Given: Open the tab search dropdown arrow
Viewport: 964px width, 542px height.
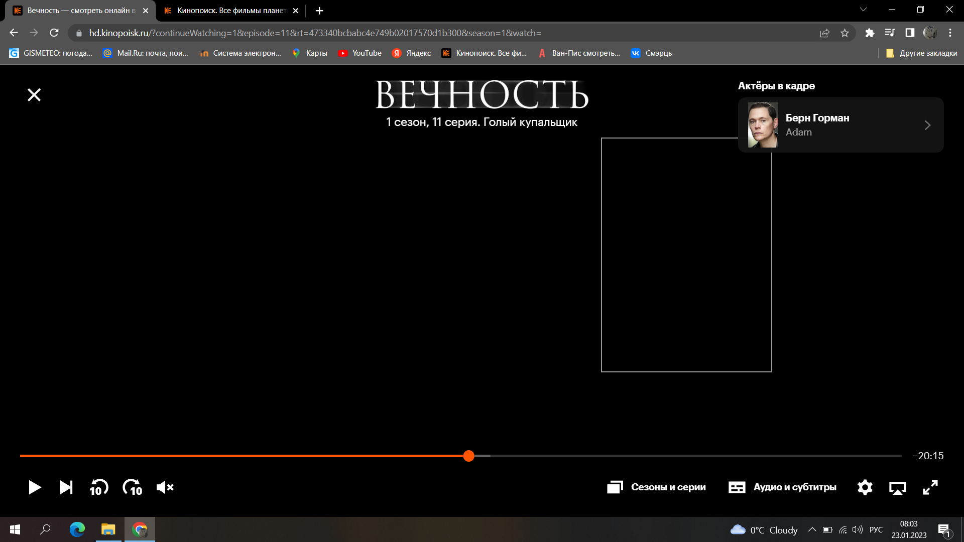Looking at the screenshot, I should point(863,10).
